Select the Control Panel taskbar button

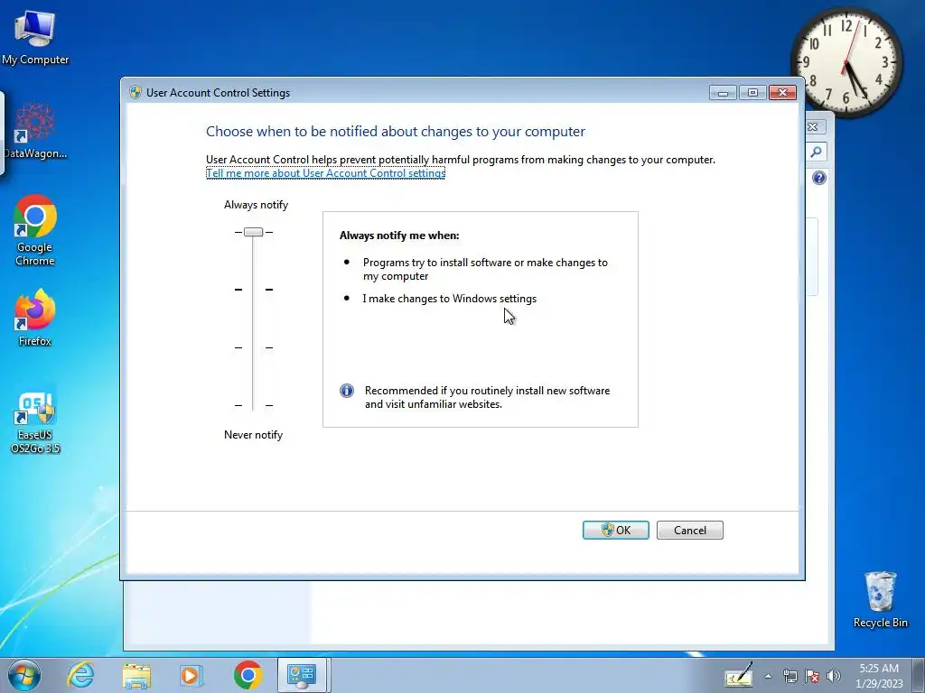coord(302,675)
